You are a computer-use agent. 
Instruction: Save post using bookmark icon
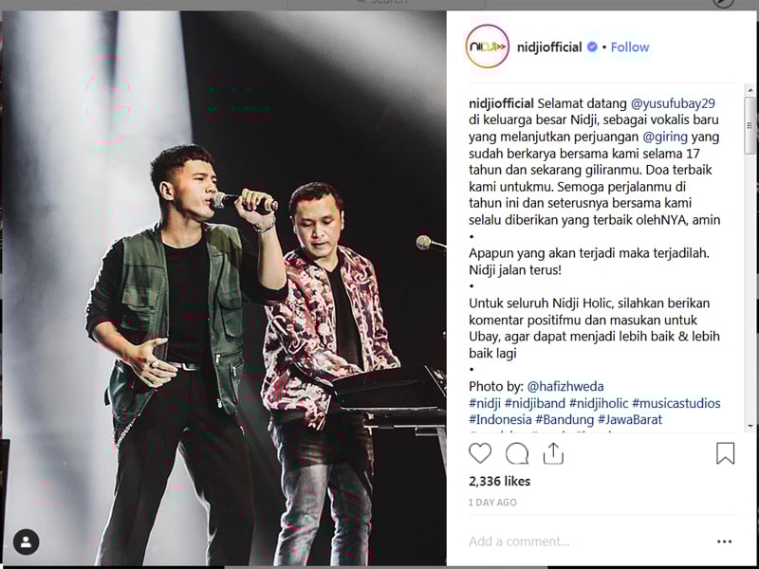725,453
